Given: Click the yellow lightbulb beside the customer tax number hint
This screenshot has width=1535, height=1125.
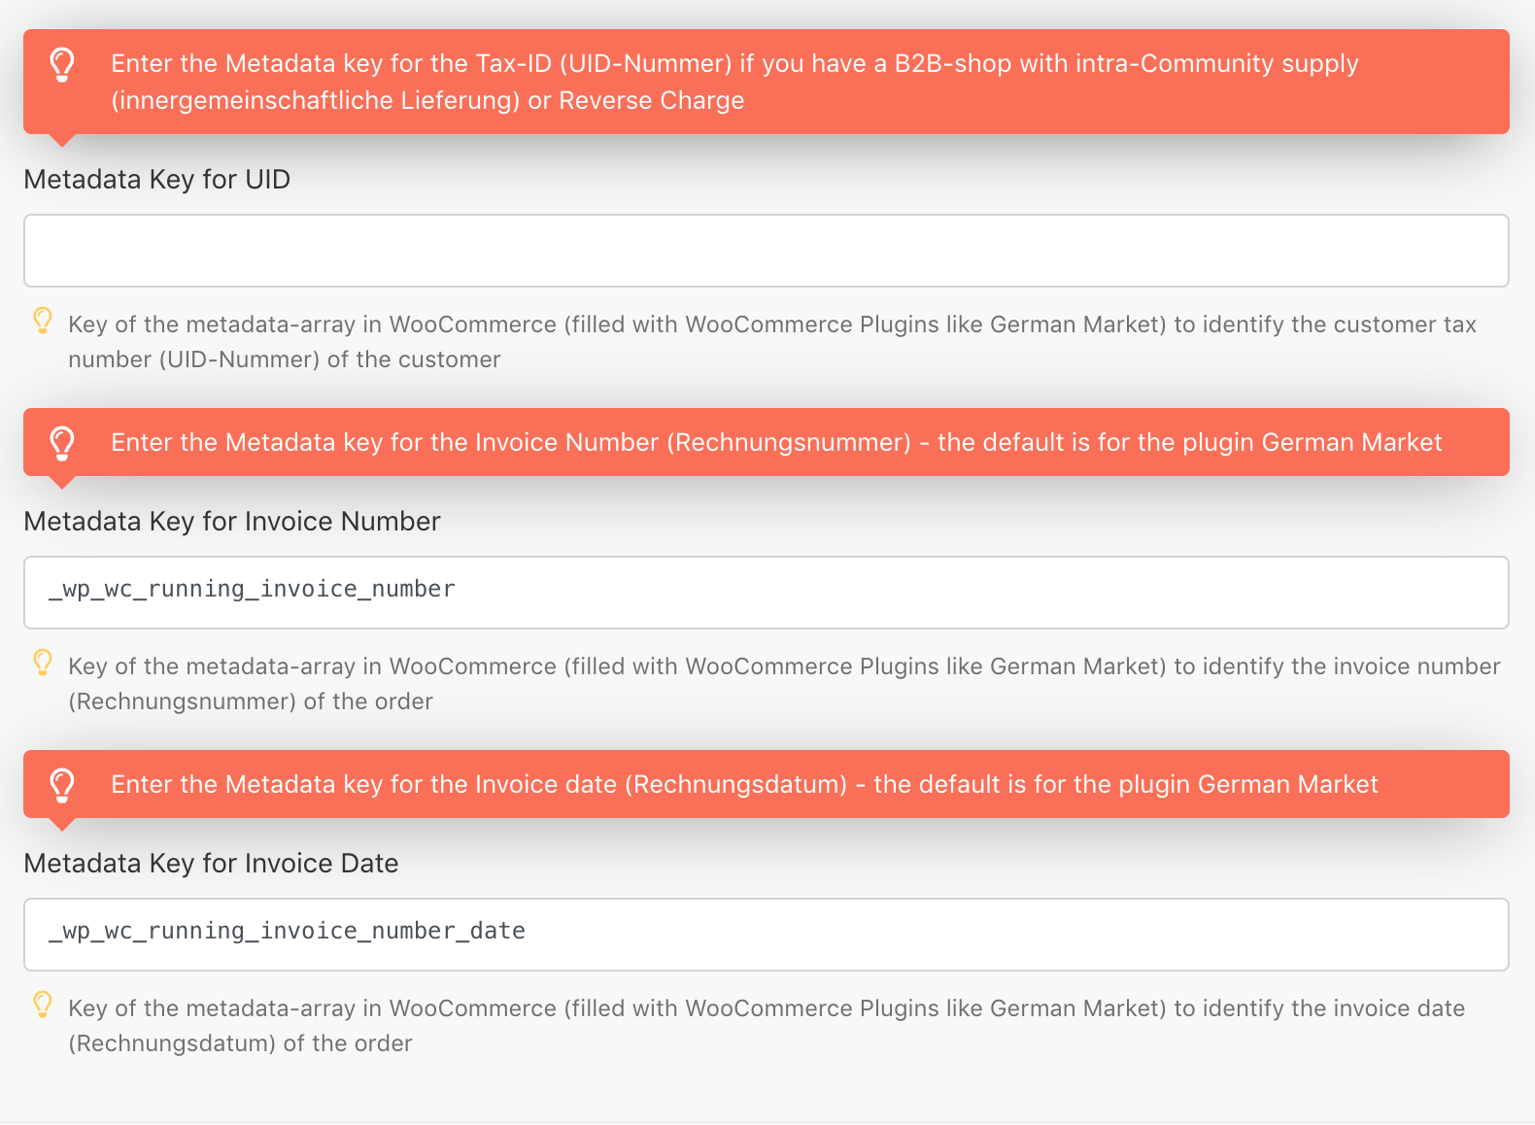Looking at the screenshot, I should click(x=43, y=321).
